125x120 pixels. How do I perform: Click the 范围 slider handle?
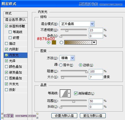tap(74, 101)
